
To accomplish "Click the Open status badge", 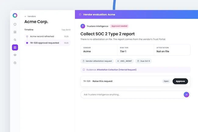I will [166, 81].
